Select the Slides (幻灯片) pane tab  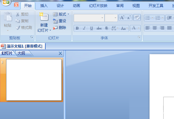pos(7,53)
